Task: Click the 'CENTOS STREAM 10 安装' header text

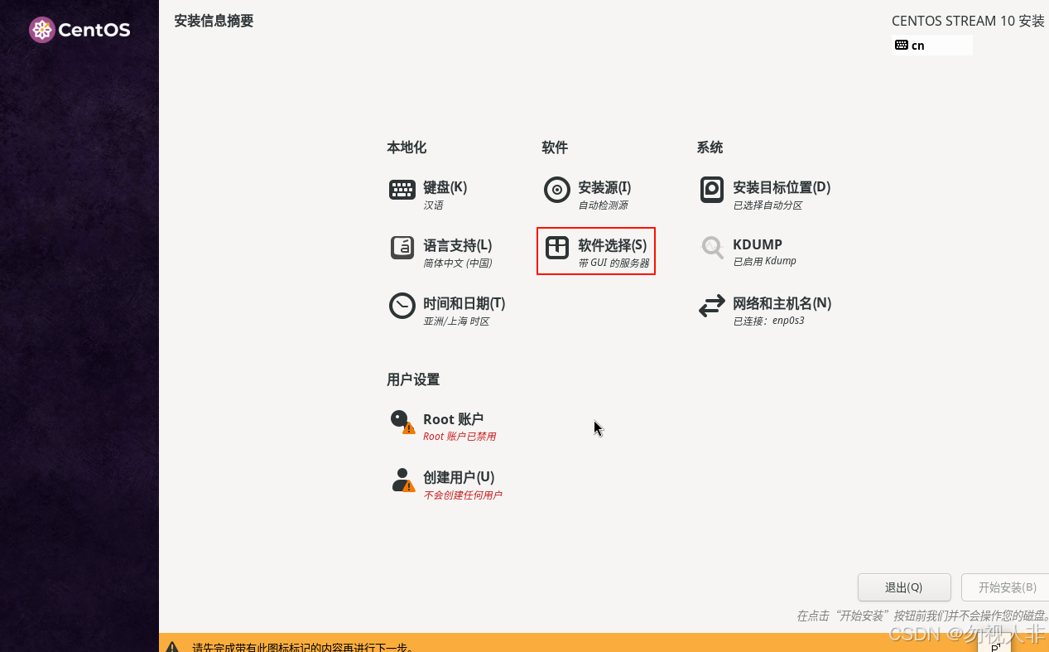Action: point(968,21)
